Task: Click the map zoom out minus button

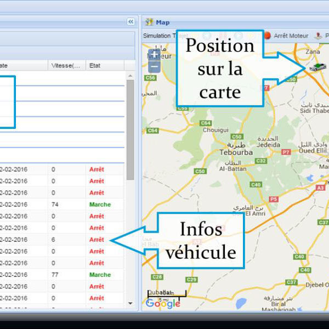Action: pyautogui.click(x=155, y=67)
